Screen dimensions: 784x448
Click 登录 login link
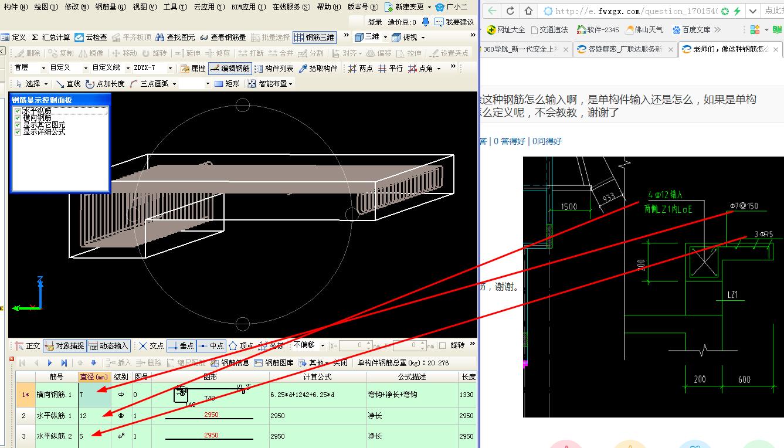click(x=375, y=22)
